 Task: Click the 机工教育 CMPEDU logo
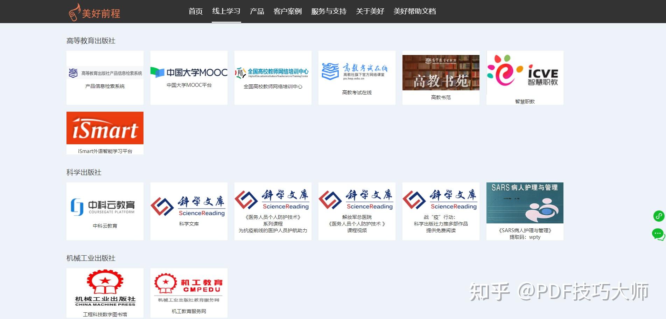189,288
